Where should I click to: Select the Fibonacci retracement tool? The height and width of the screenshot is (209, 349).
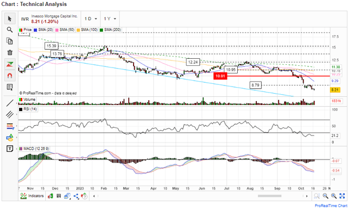(x=10, y=126)
